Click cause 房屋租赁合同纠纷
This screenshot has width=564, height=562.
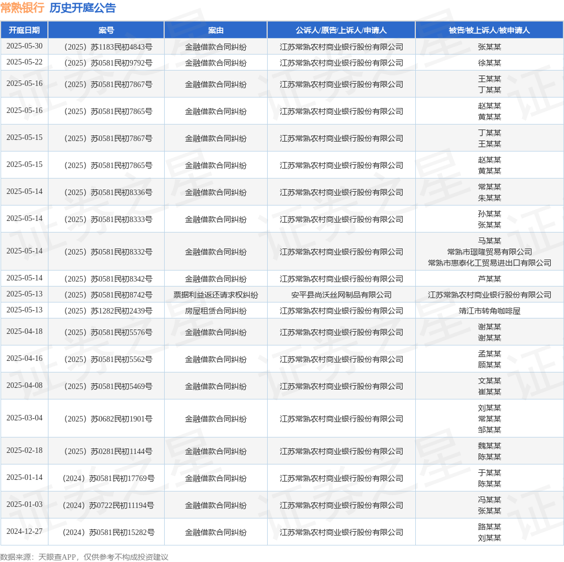click(x=216, y=311)
